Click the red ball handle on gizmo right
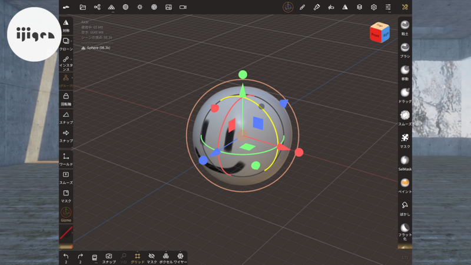471x265 pixels. tap(299, 153)
